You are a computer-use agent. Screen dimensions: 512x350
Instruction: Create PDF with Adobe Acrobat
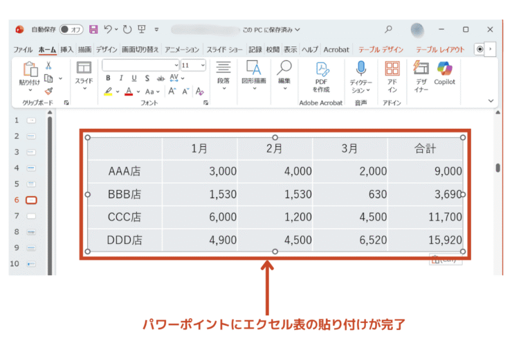coord(322,77)
